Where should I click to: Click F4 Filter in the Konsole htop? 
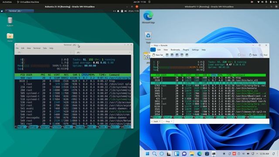click(x=188, y=117)
